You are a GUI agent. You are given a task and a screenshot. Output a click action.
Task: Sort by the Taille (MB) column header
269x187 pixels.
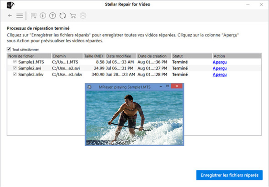point(93,56)
